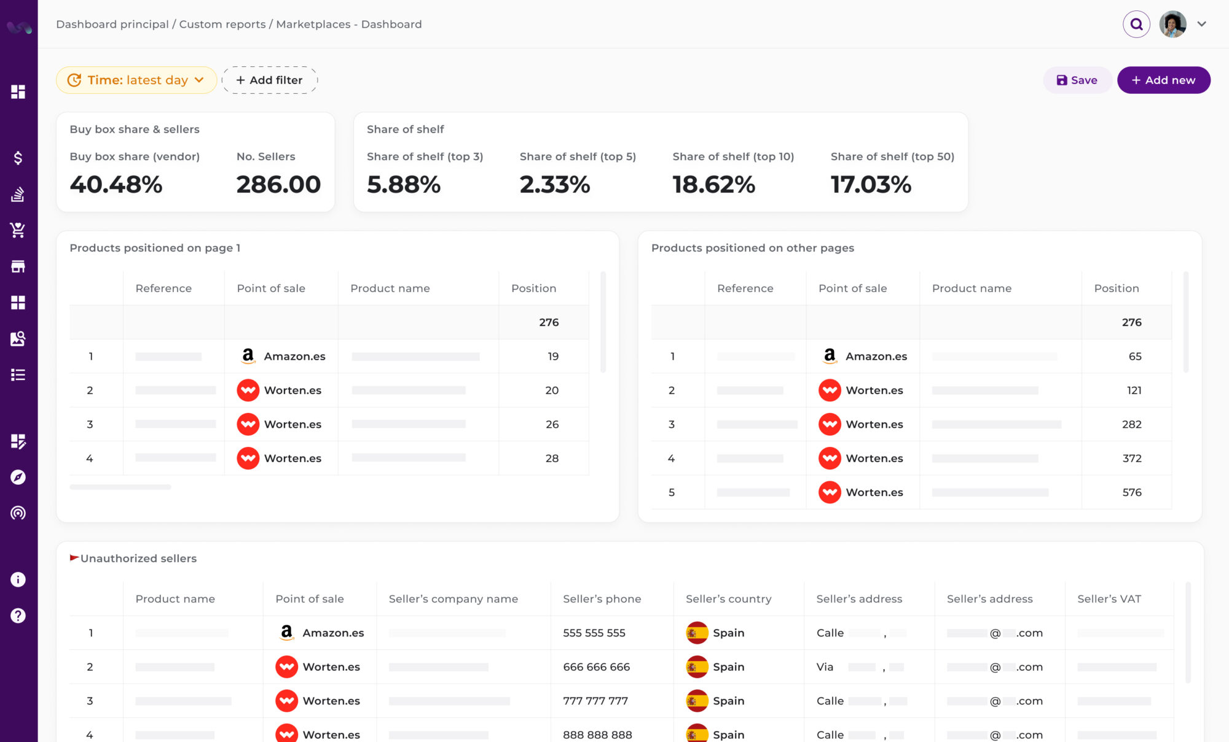Click the Spain flag on row 1 unauthorized seller
Screen dimensions: 1229x742
pyautogui.click(x=698, y=633)
